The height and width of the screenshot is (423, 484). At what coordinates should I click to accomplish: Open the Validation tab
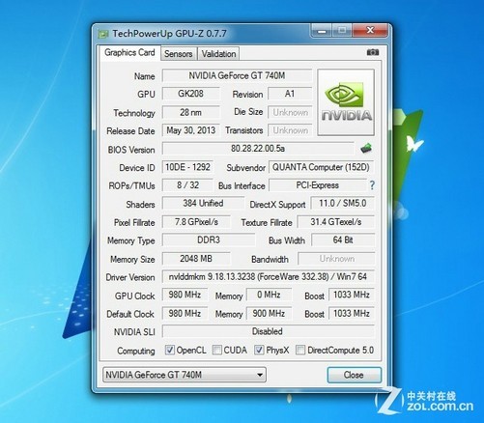218,54
